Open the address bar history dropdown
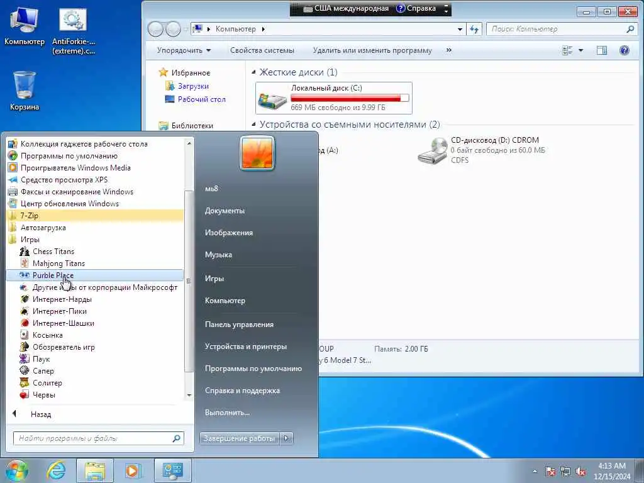The image size is (644, 483). 460,29
